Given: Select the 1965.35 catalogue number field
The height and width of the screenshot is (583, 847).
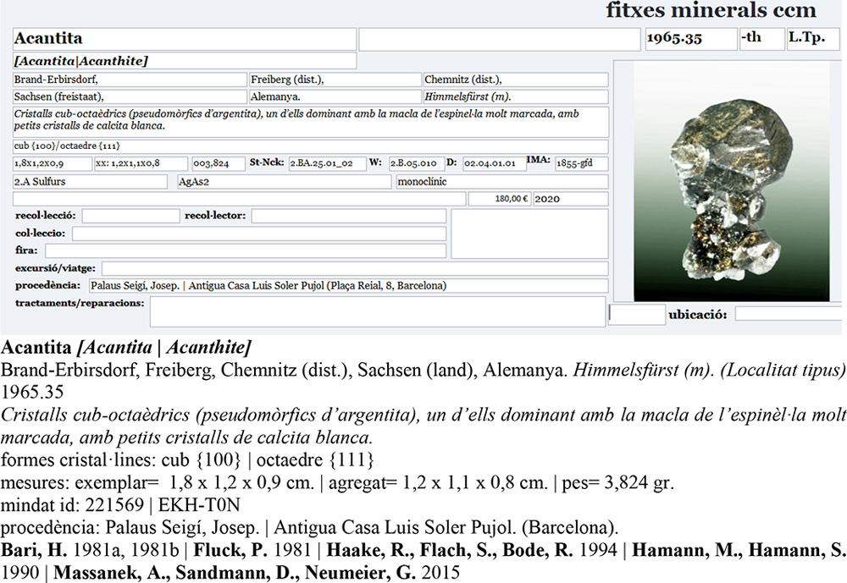Looking at the screenshot, I should click(691, 39).
